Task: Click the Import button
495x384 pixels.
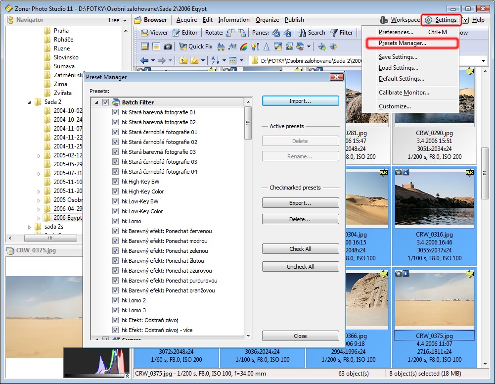Action: click(x=300, y=101)
